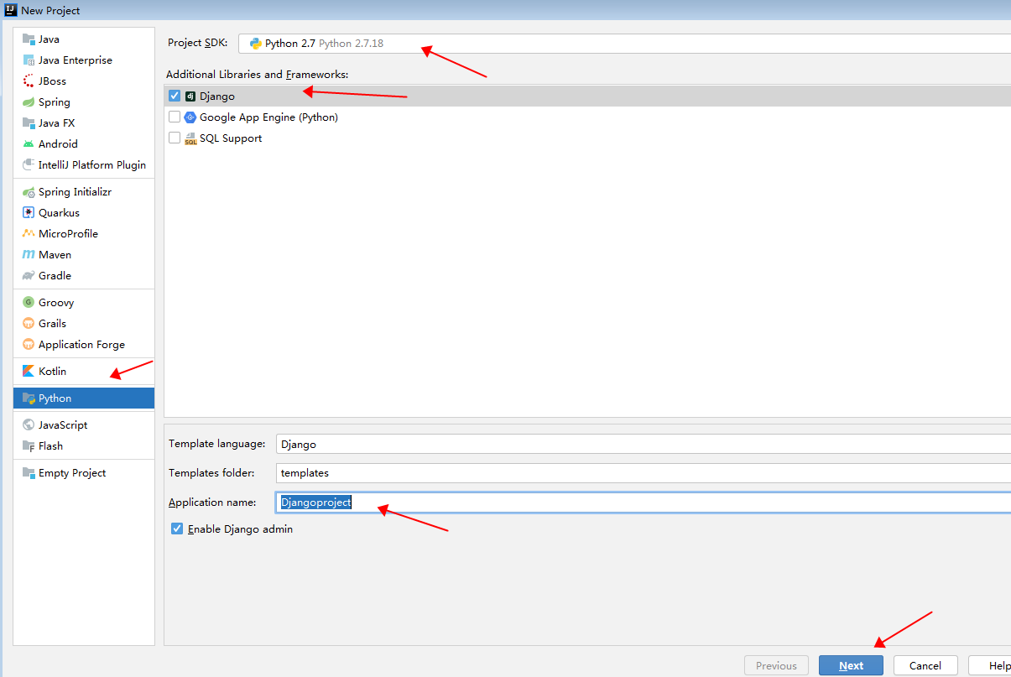
Task: Select MicroProfile label
Action: point(68,234)
